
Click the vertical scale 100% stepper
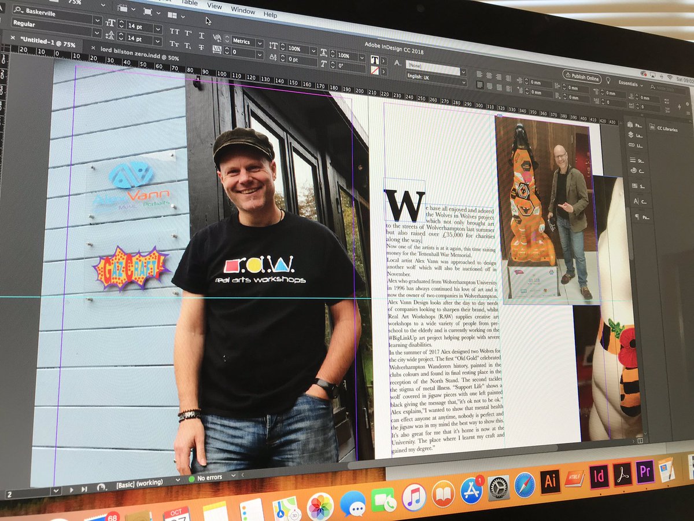(283, 47)
